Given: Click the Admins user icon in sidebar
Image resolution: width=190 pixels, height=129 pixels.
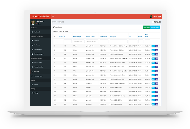Looking at the screenshot, I should 32,84.
